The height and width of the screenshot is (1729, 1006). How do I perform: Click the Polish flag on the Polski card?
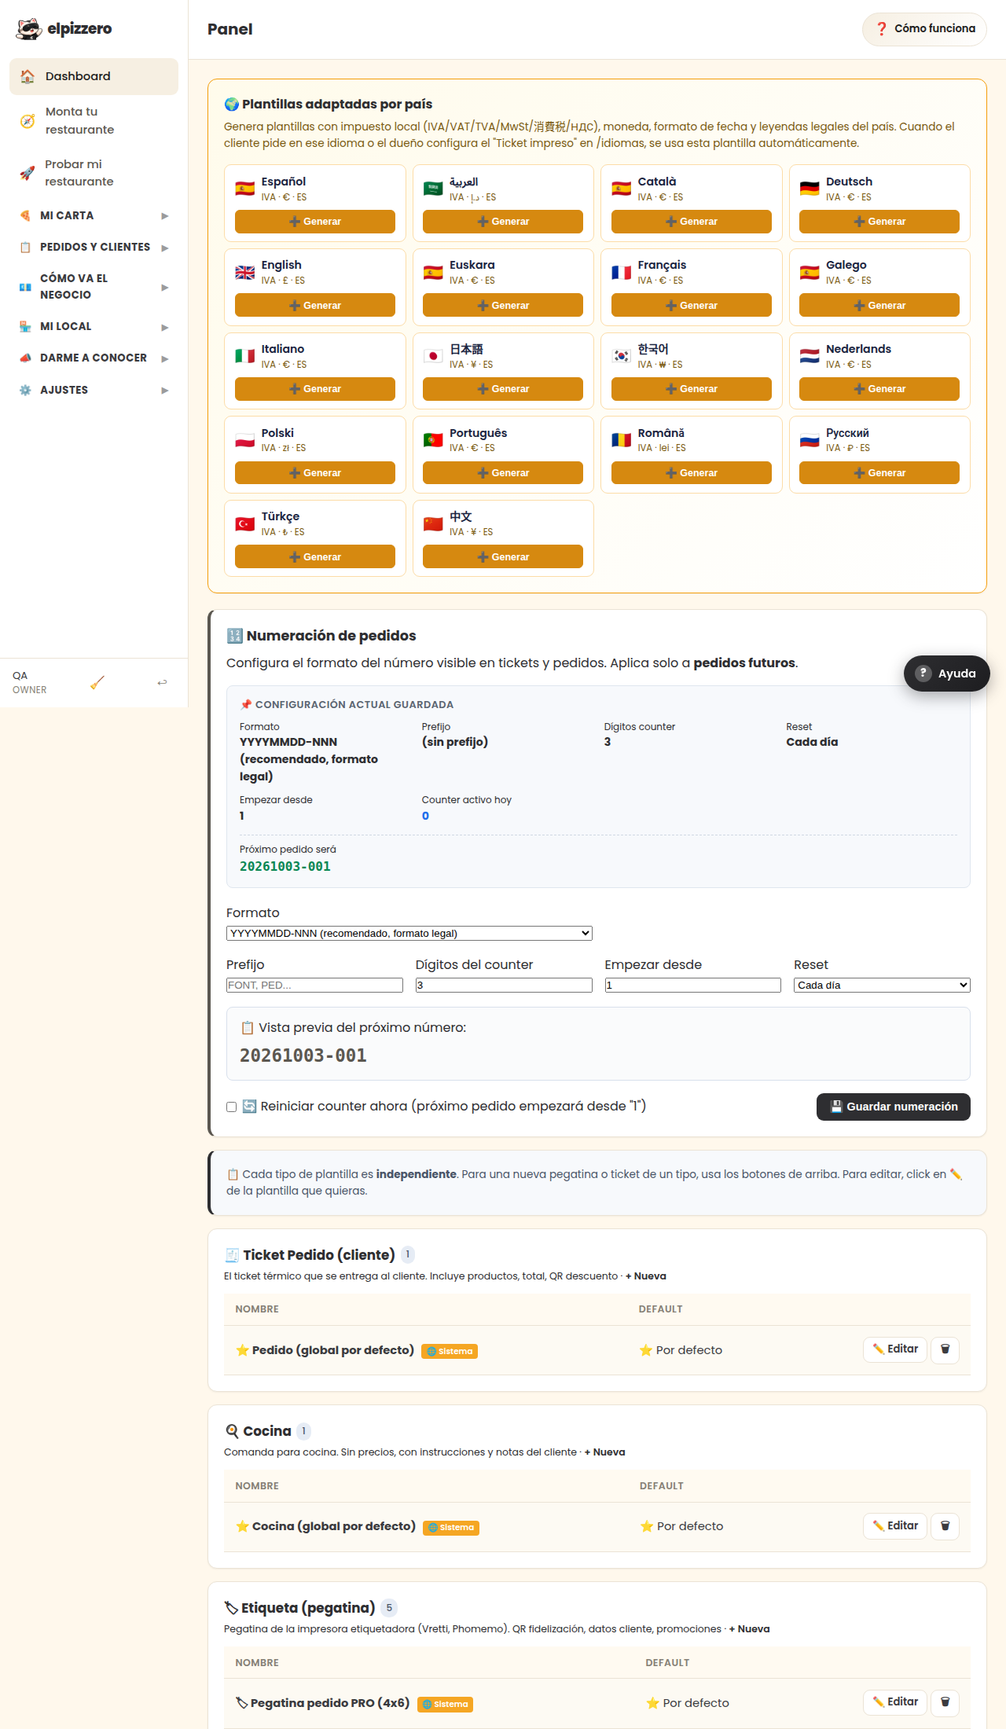click(x=245, y=440)
